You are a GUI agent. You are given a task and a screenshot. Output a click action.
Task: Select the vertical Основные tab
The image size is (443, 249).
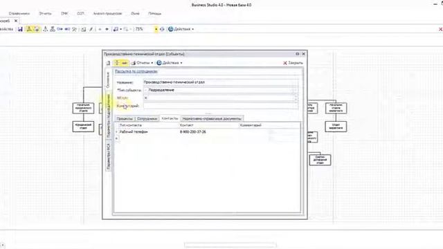(x=108, y=80)
